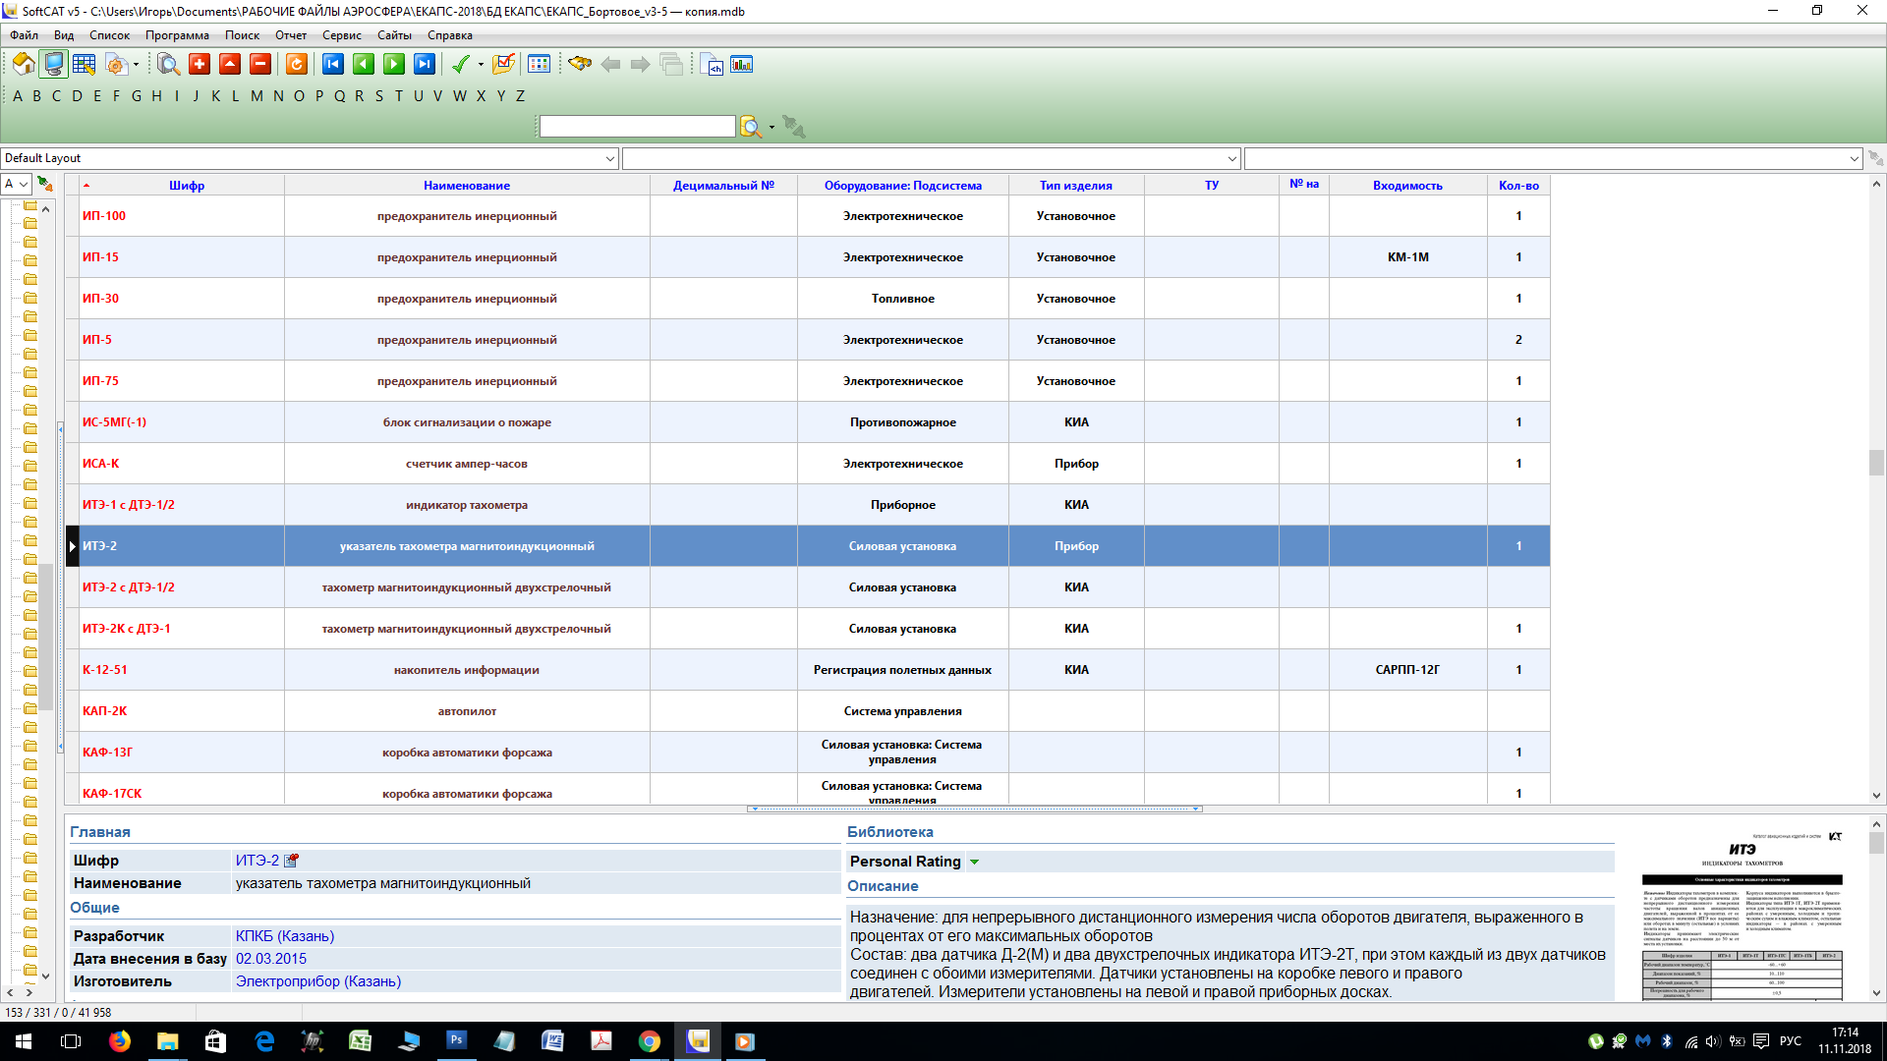The width and height of the screenshot is (1887, 1061).
Task: Click the Входимость column header
Action: click(x=1407, y=185)
